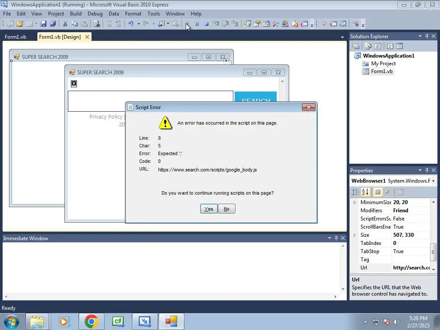The width and height of the screenshot is (440, 330).
Task: Open the document tabs list dropdown
Action: (342, 37)
